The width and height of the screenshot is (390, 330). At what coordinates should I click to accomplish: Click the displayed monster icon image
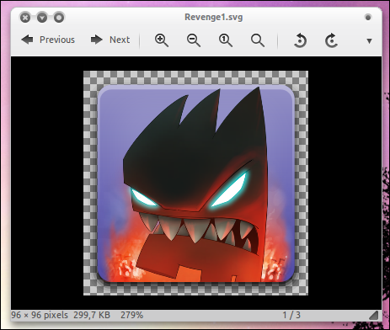click(195, 183)
